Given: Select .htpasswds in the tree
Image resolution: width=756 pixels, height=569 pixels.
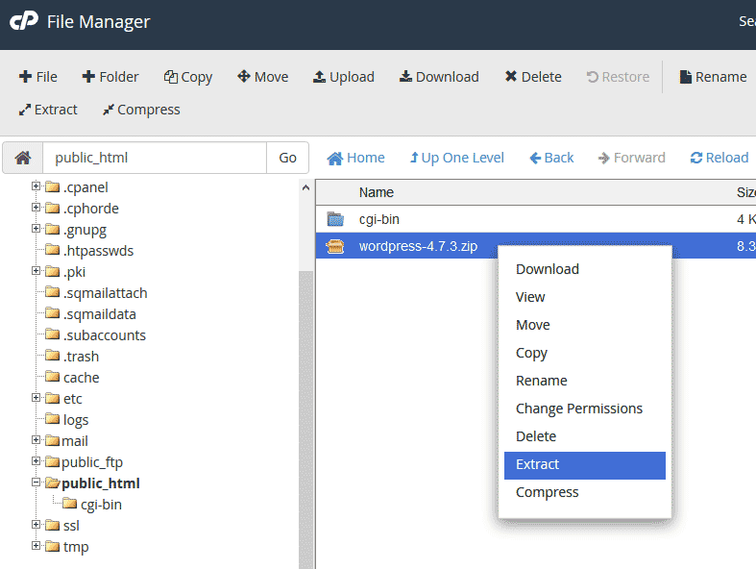Looking at the screenshot, I should coord(98,251).
